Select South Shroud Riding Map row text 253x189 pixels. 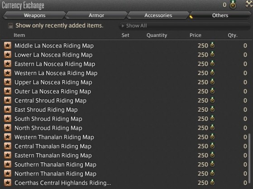coord(48,119)
